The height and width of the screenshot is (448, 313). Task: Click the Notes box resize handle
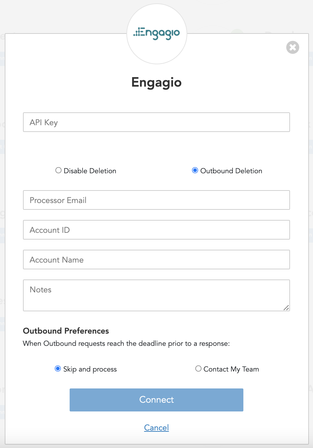[286, 308]
